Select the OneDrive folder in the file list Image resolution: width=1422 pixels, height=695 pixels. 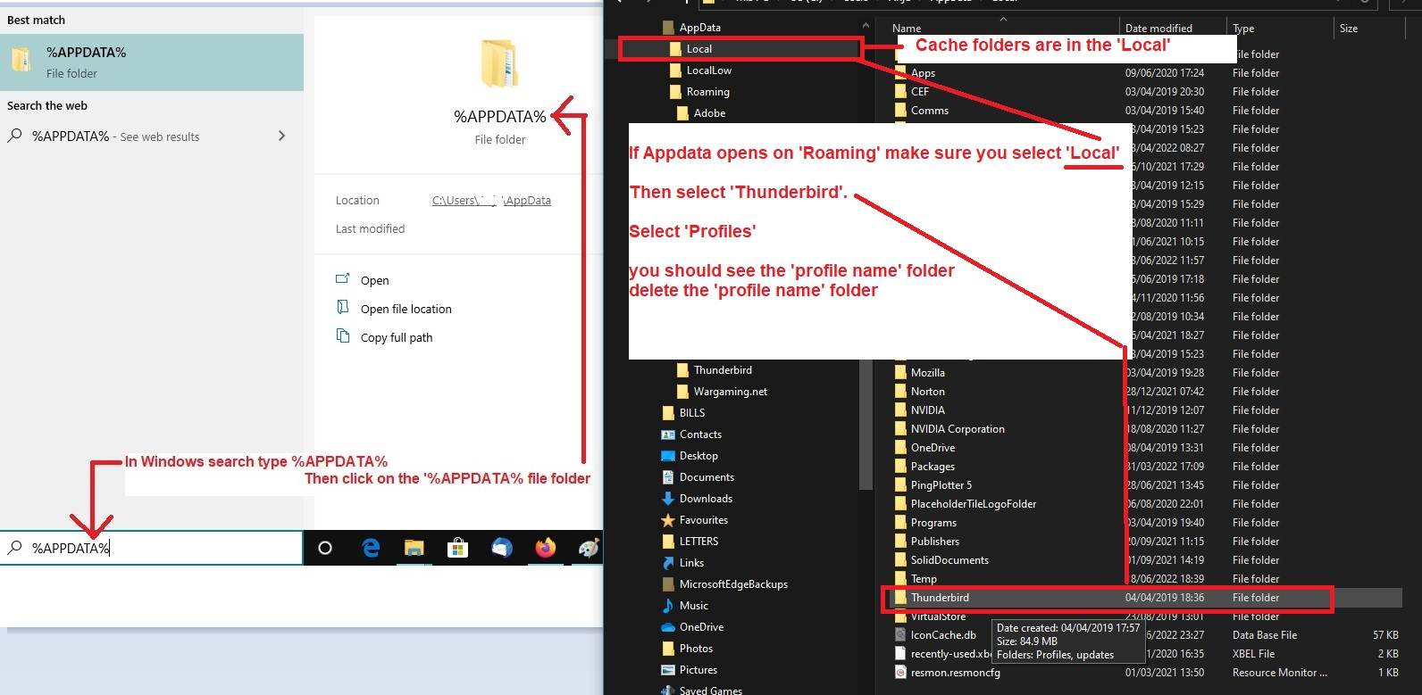933,448
